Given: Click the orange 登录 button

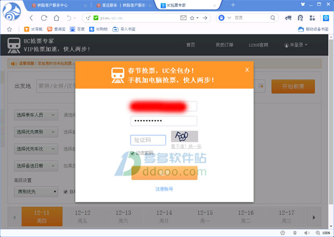Looking at the screenshot, I should coord(164,173).
